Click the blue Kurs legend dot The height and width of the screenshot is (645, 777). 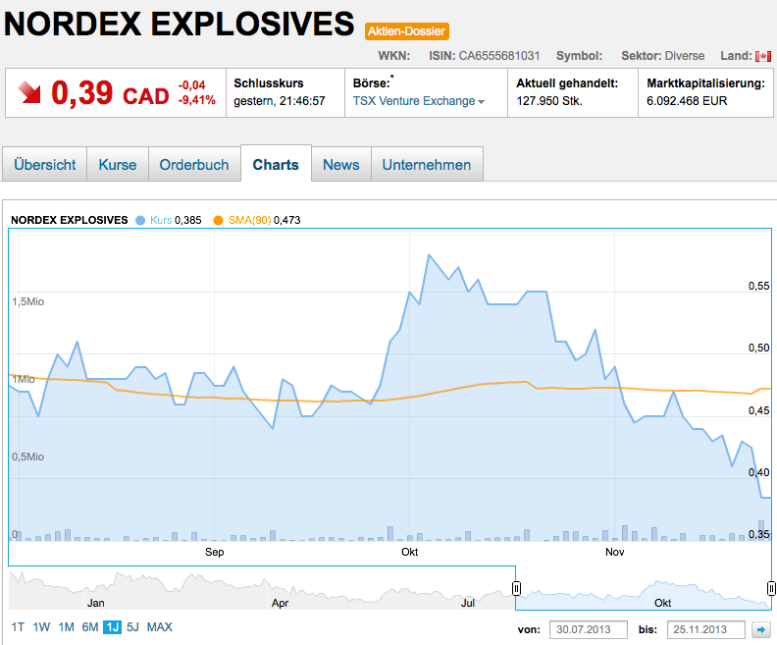coord(140,220)
